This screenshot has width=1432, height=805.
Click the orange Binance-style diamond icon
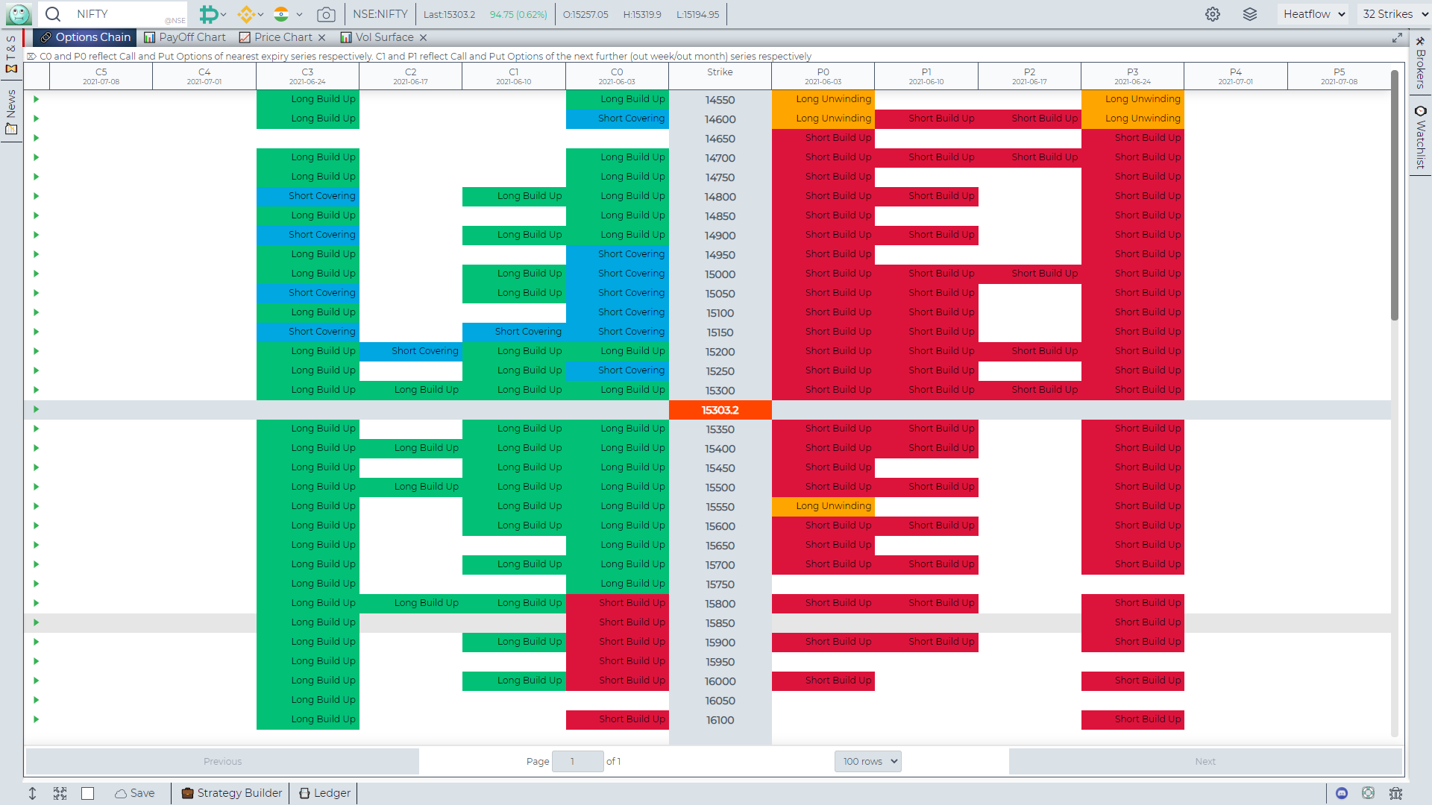click(246, 14)
